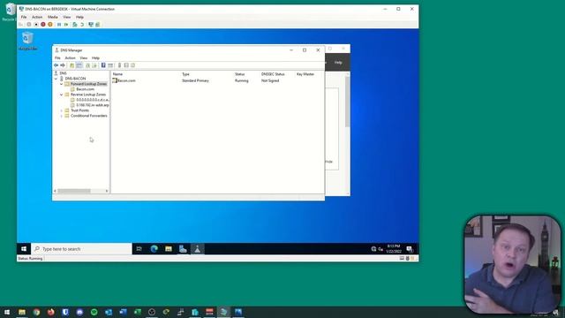Click the tree pane horizontal scrollbar thumb
The height and width of the screenshot is (318, 565).
point(74,191)
